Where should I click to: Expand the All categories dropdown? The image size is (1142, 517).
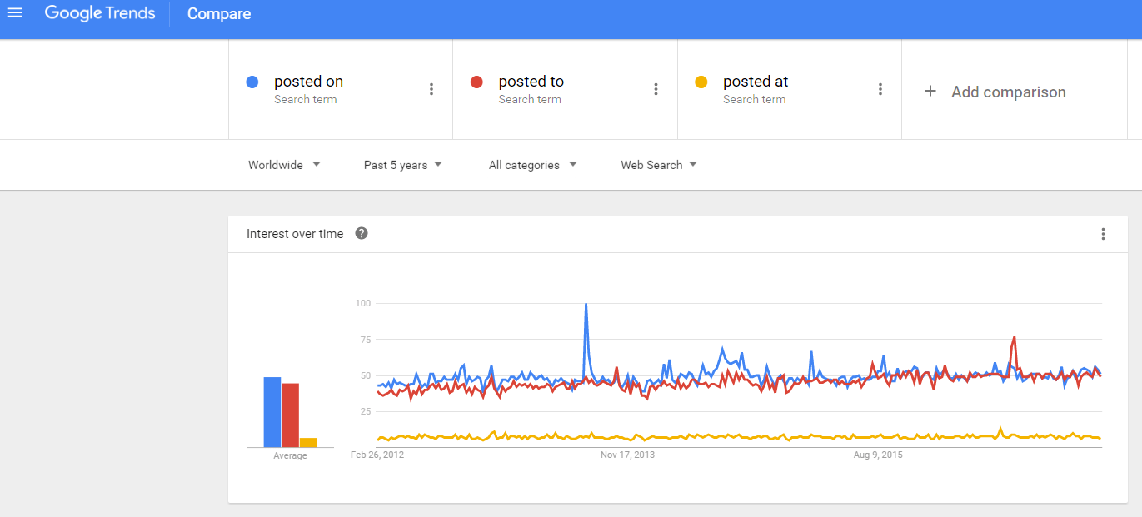coord(532,165)
